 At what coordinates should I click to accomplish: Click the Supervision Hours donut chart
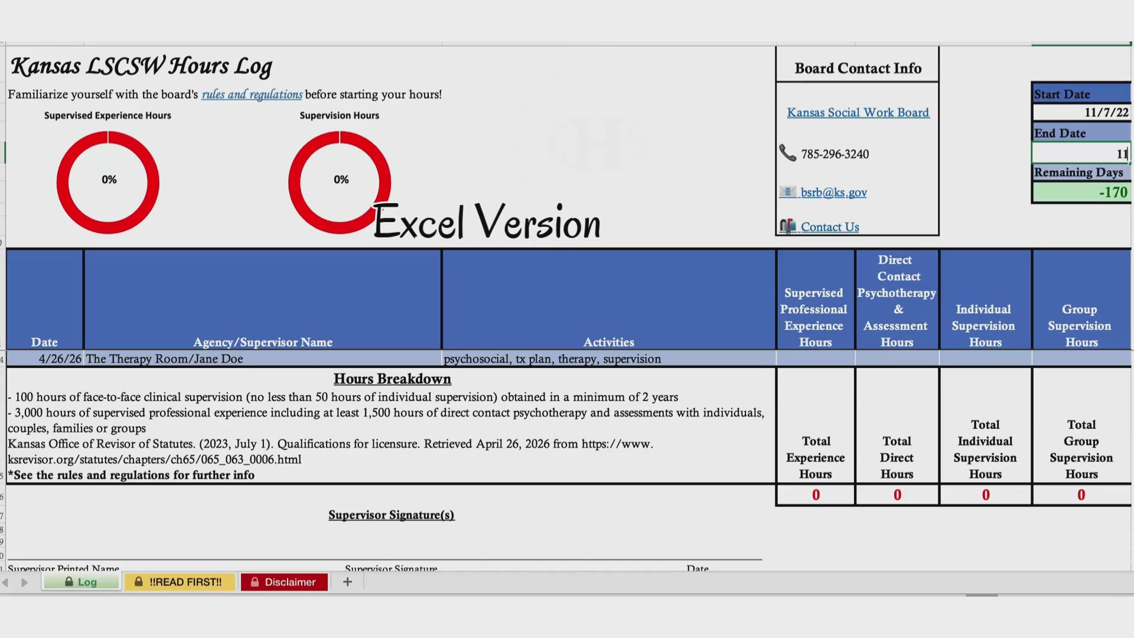pyautogui.click(x=340, y=181)
